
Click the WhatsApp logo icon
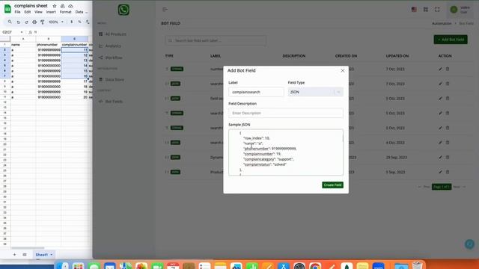[123, 10]
